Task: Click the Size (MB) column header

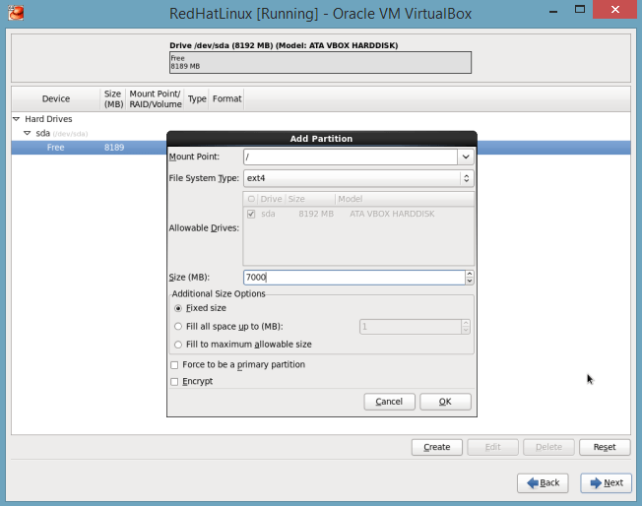Action: click(x=113, y=98)
